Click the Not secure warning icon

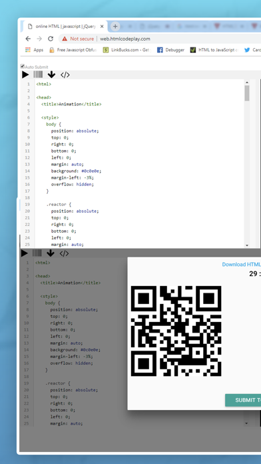coord(65,39)
